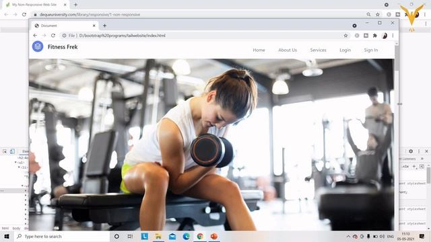
Task: Click the Type here to search box
Action: tap(62, 236)
